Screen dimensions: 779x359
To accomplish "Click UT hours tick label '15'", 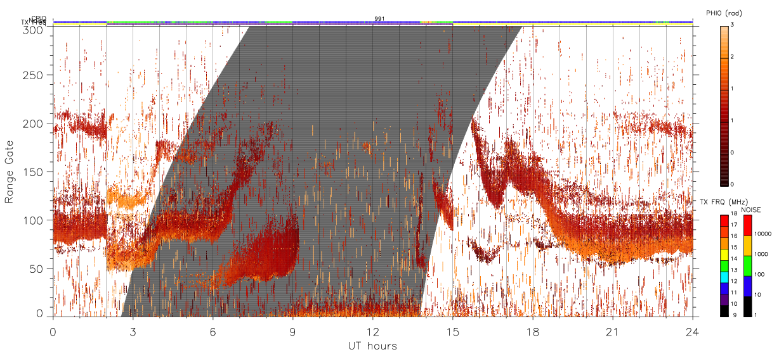I will click(x=453, y=332).
